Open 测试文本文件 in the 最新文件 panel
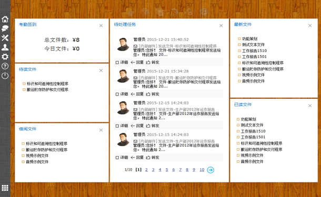The width and height of the screenshot is (321, 197). pyautogui.click(x=253, y=45)
